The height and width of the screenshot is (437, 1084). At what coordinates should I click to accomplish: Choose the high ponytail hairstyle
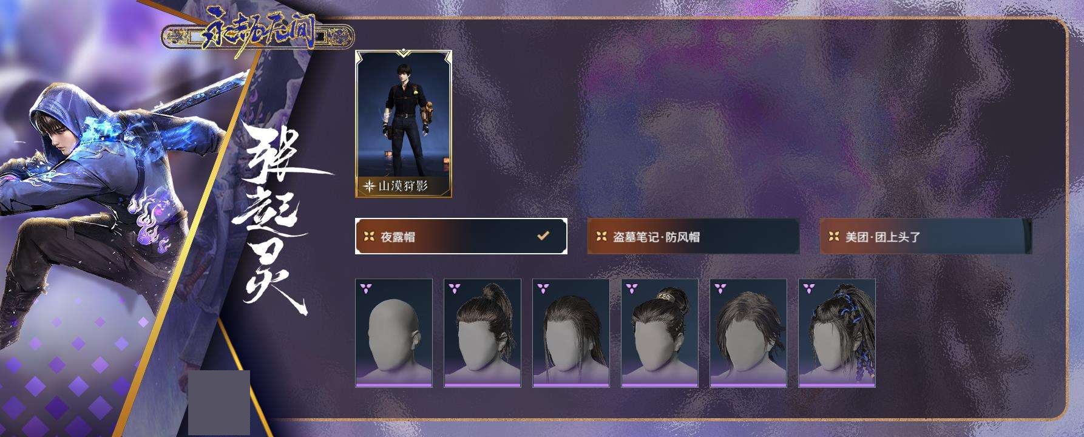[x=483, y=333]
